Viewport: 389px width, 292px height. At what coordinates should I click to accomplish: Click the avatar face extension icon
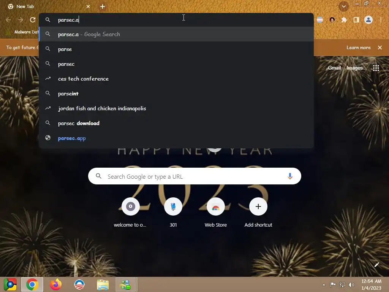[x=332, y=20]
